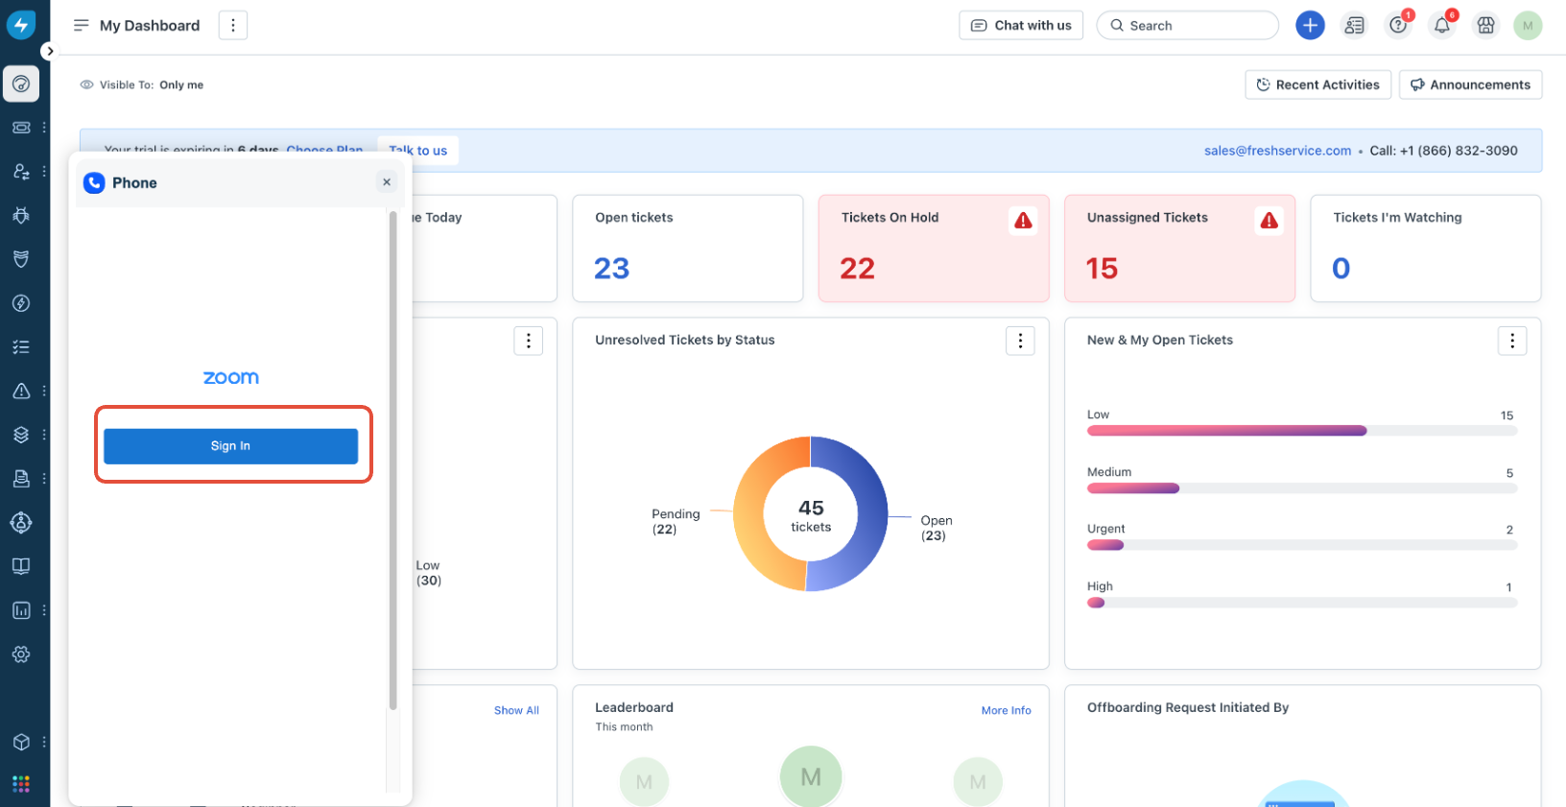1566x807 pixels.
Task: Click the Low priority progress bar
Action: pyautogui.click(x=1302, y=431)
